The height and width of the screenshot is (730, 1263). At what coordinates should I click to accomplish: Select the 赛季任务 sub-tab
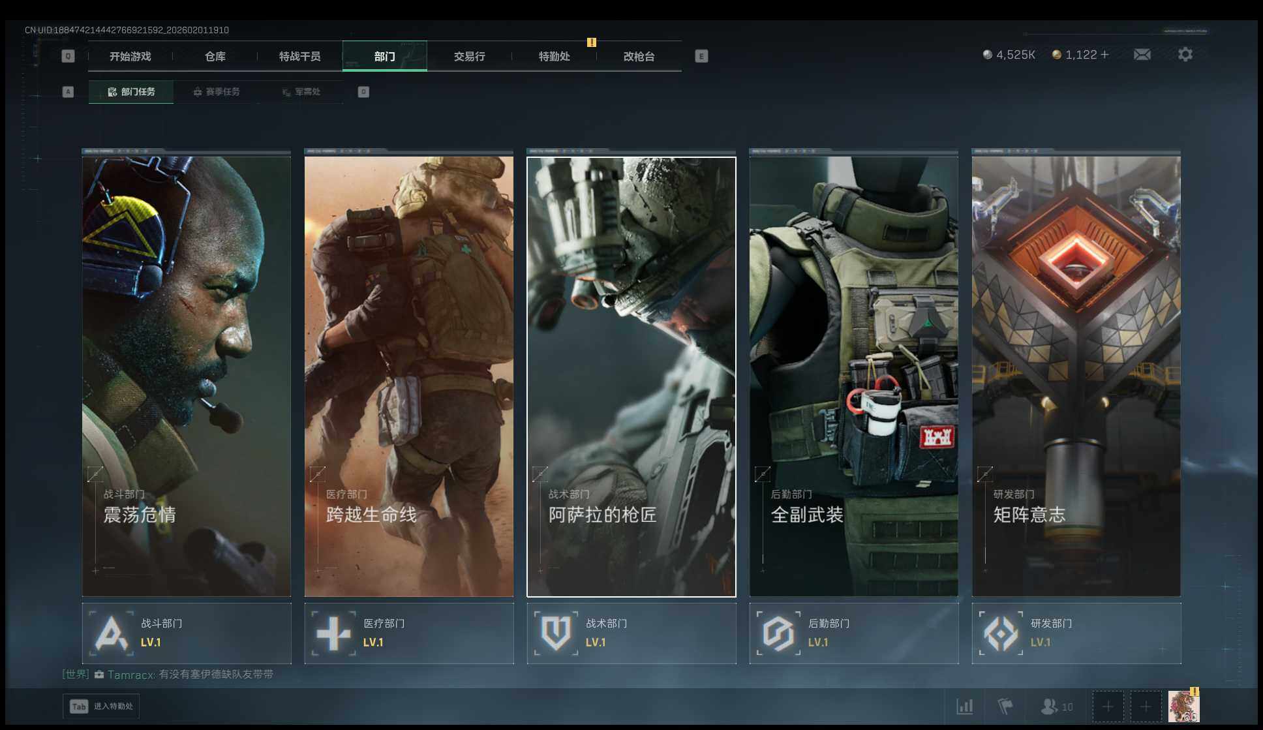pos(217,92)
